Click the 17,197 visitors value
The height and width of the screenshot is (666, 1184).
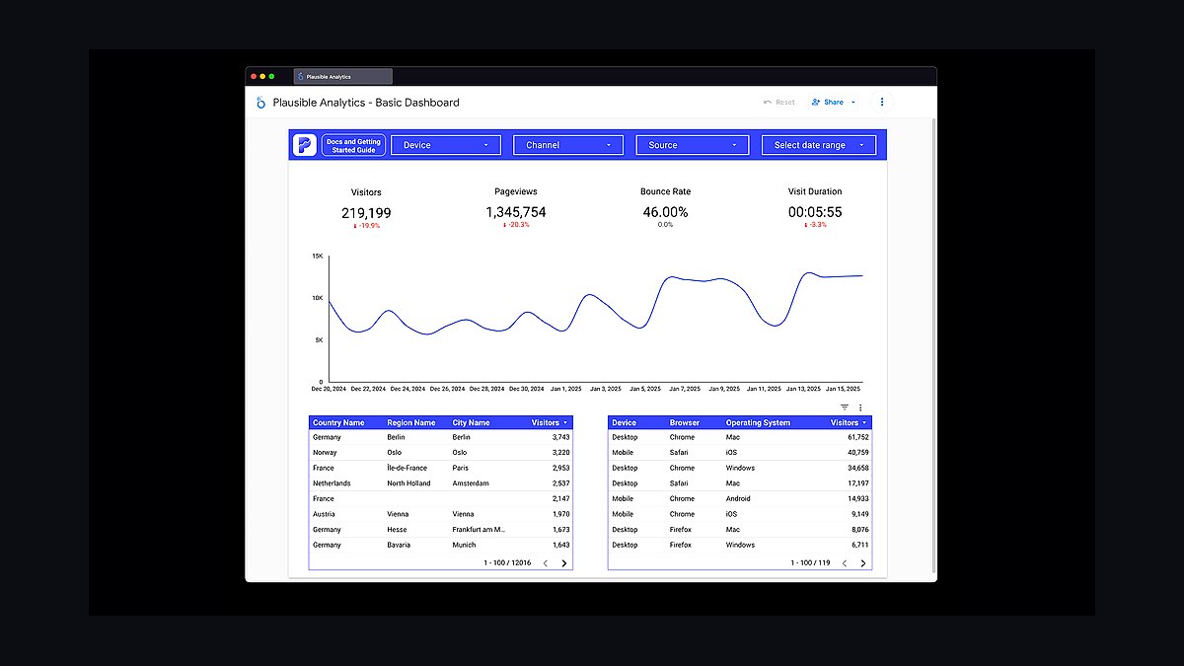[857, 483]
